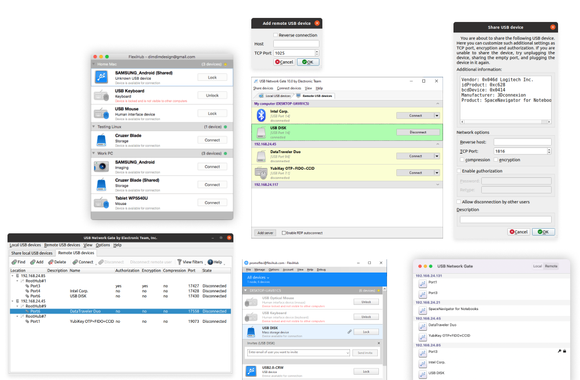Open View filters in Linux USB Network Gate toolbar

tap(189, 262)
